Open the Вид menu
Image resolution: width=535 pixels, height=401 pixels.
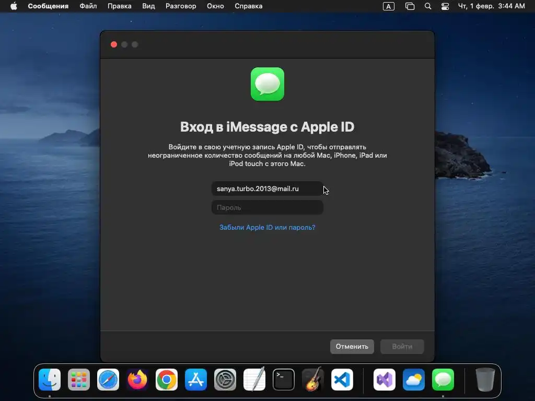coord(148,6)
